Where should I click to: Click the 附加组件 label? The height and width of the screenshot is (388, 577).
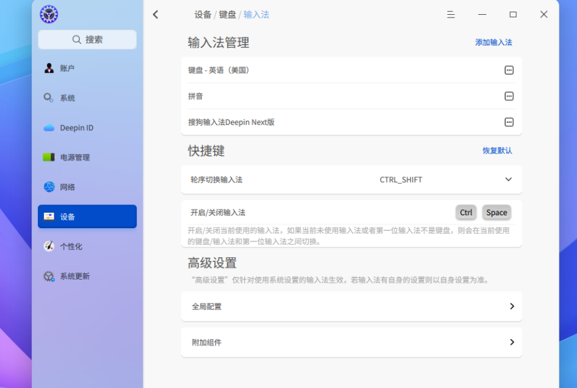(x=206, y=342)
